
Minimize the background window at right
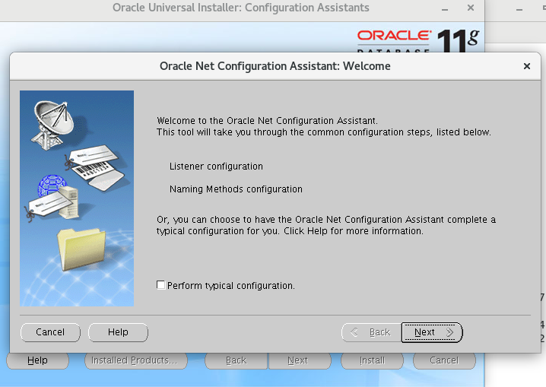pyautogui.click(x=519, y=9)
